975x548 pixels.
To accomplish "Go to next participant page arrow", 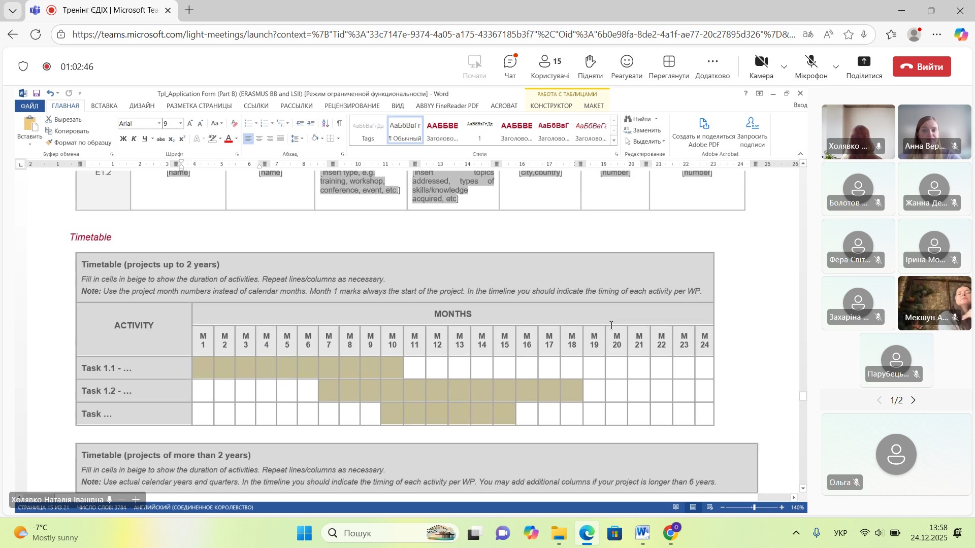I will click(x=913, y=401).
